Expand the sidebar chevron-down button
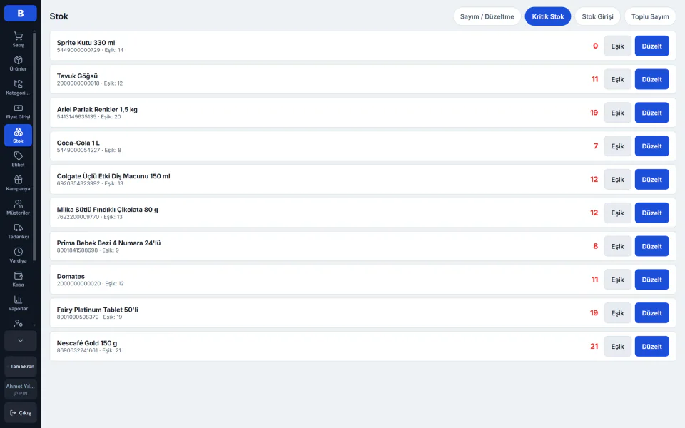The image size is (685, 428). coord(21,341)
